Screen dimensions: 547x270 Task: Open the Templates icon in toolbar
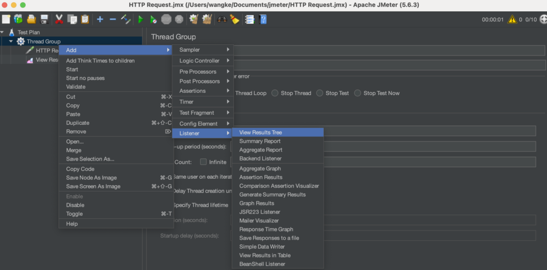coord(18,19)
